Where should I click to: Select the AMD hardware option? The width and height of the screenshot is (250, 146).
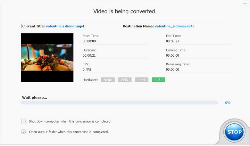[x=125, y=80]
